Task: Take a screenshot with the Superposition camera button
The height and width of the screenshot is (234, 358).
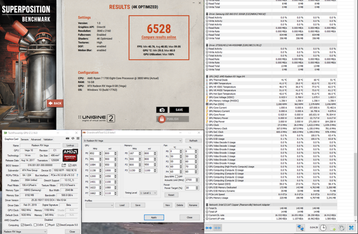Action: [x=162, y=110]
